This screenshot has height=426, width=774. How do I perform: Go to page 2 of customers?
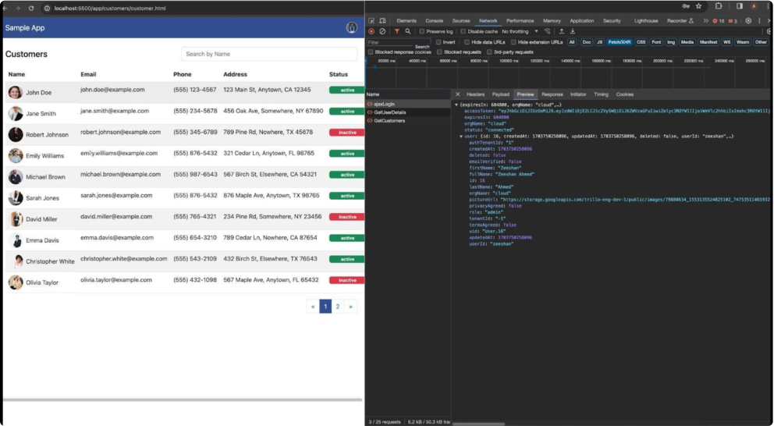coord(338,307)
